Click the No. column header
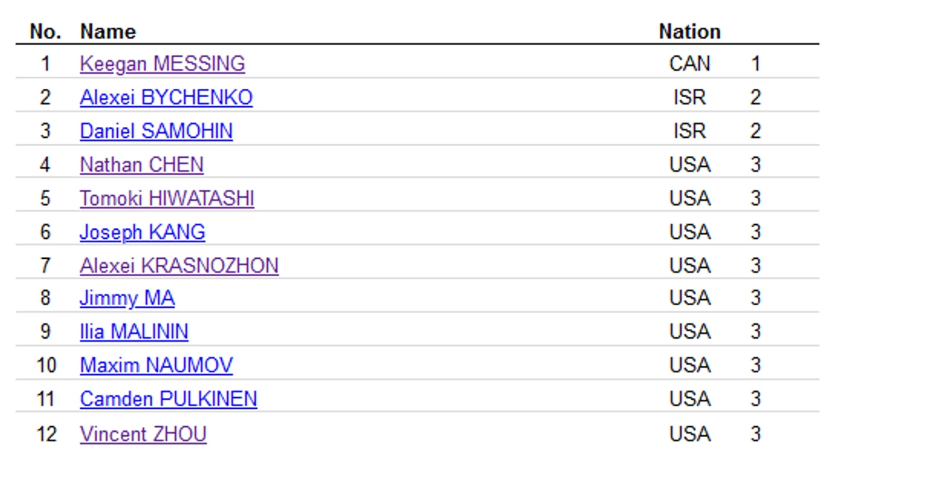The image size is (940, 479). (x=45, y=32)
